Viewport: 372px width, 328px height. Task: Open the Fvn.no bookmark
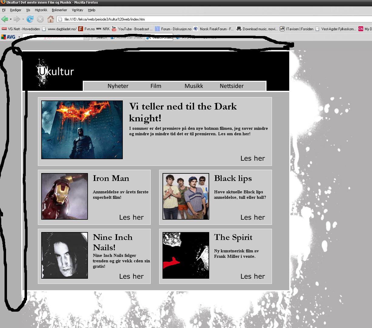click(86, 29)
